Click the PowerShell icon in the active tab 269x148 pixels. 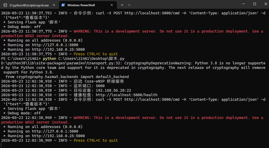(63, 5)
